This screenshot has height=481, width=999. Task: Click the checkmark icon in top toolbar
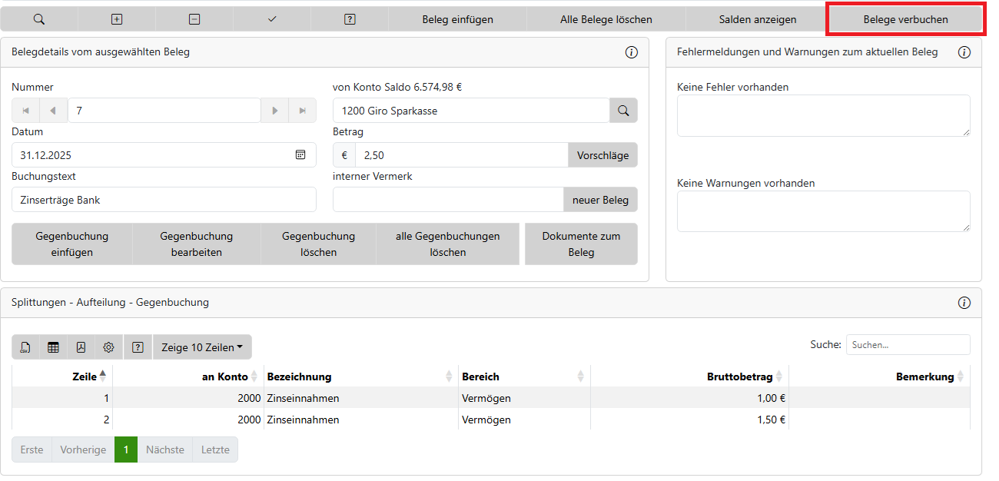coord(272,19)
